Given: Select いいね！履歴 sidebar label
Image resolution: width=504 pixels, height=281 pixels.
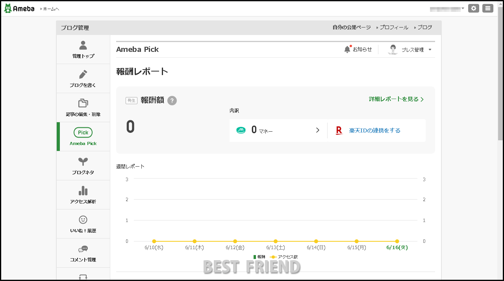Looking at the screenshot, I should pos(83,231).
